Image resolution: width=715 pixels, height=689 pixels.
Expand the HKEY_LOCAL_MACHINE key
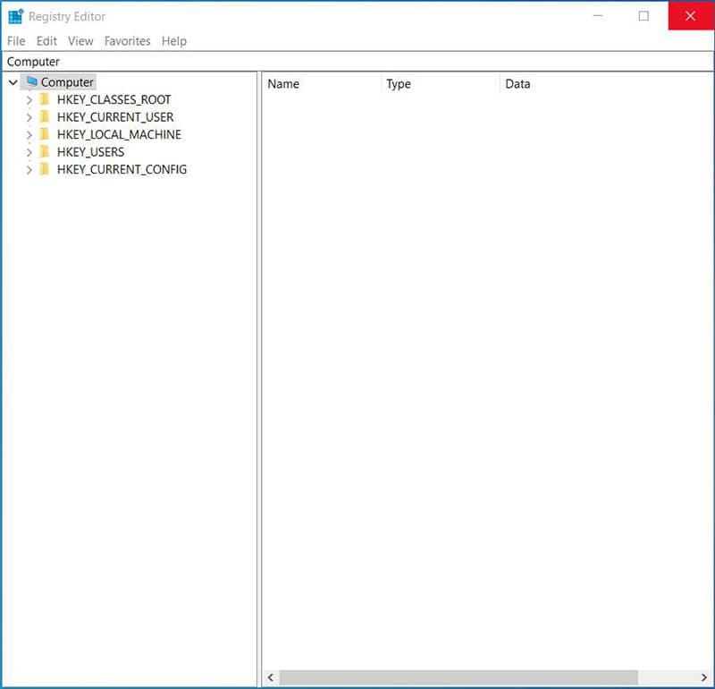tap(29, 135)
